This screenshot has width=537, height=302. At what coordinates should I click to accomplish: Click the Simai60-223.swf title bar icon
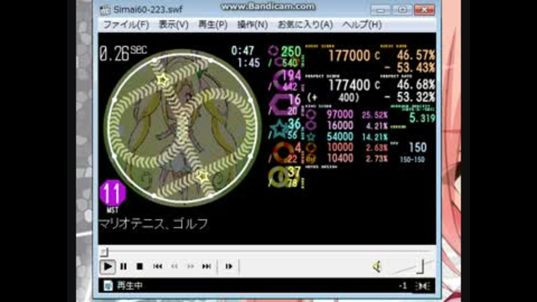105,10
